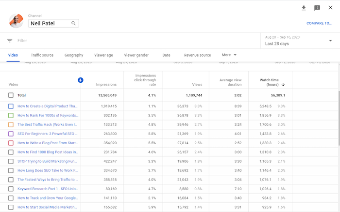The image size is (340, 212).
Task: Click the Neil Patel channel search field
Action: coord(53,23)
